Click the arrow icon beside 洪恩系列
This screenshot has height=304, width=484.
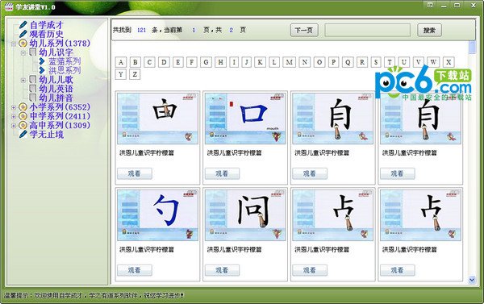click(x=42, y=70)
